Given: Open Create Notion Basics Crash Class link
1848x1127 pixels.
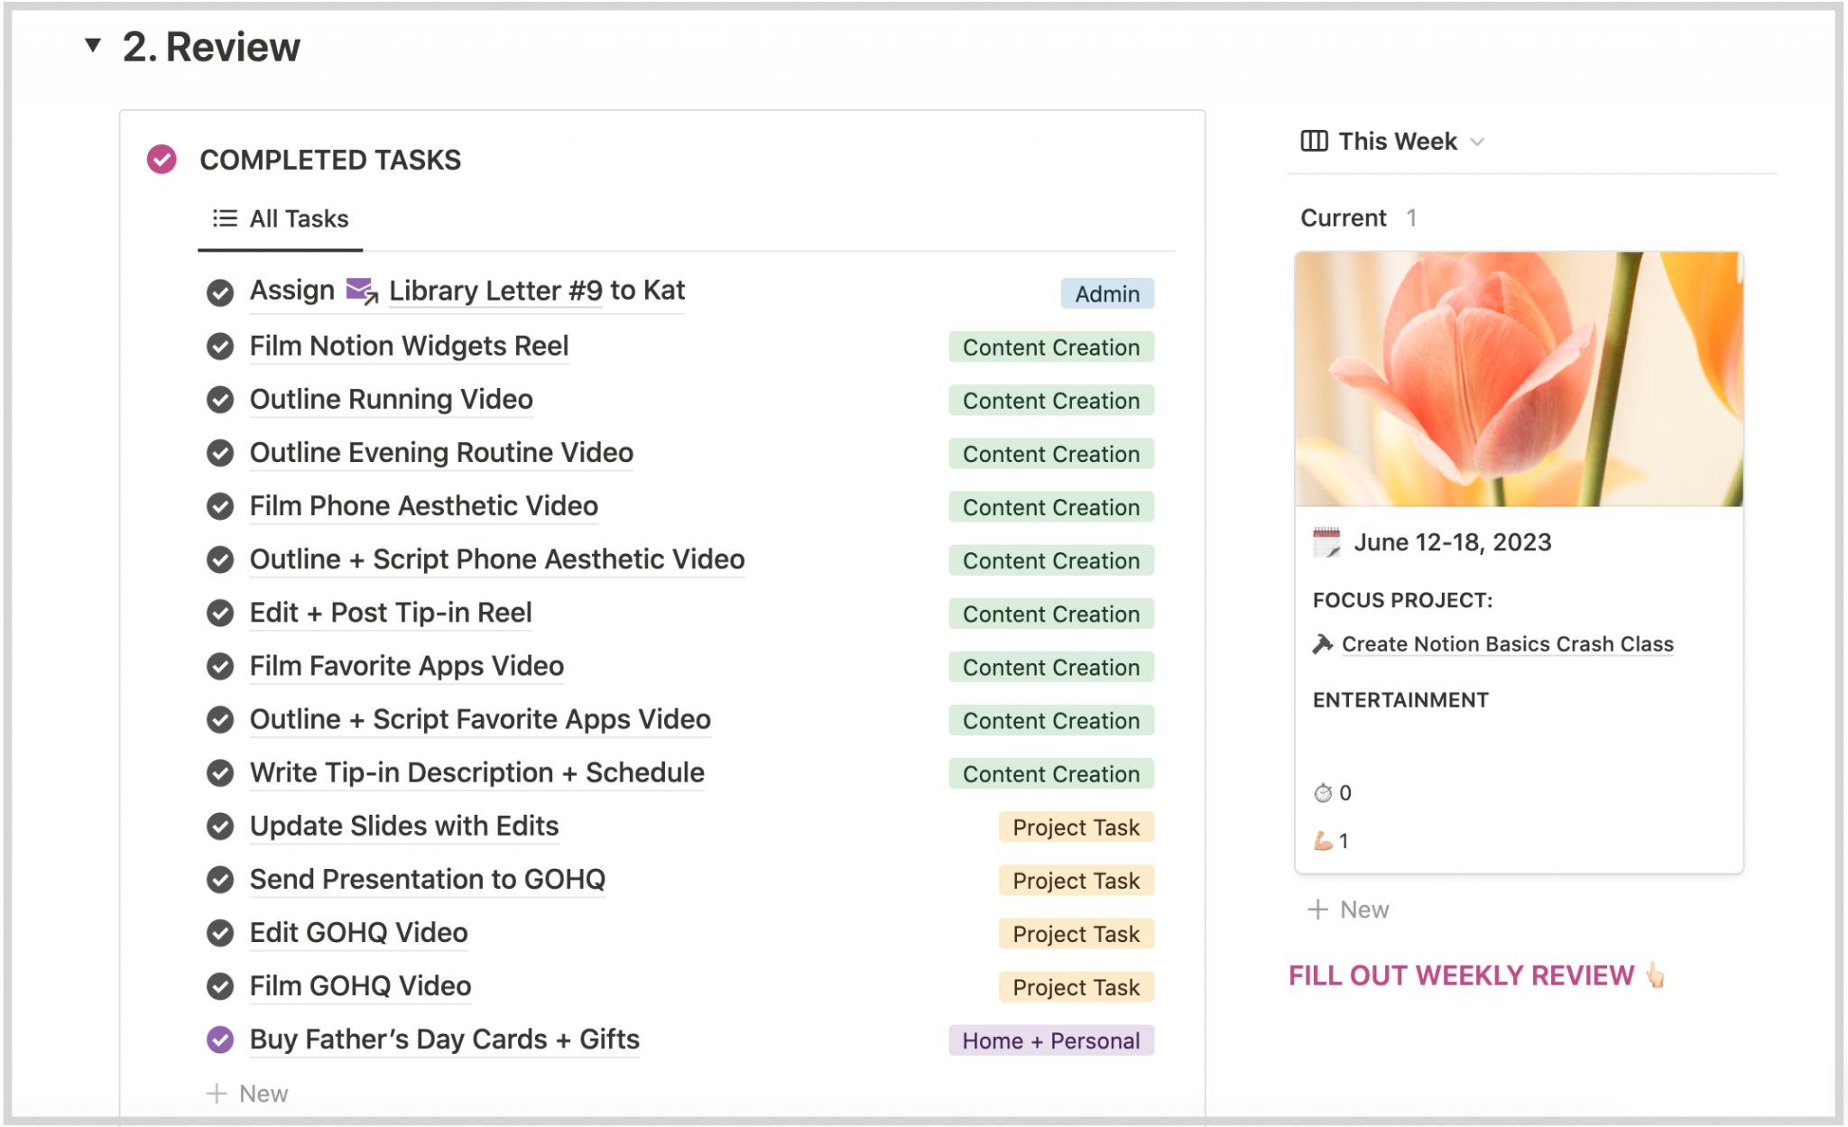Looking at the screenshot, I should 1507,644.
